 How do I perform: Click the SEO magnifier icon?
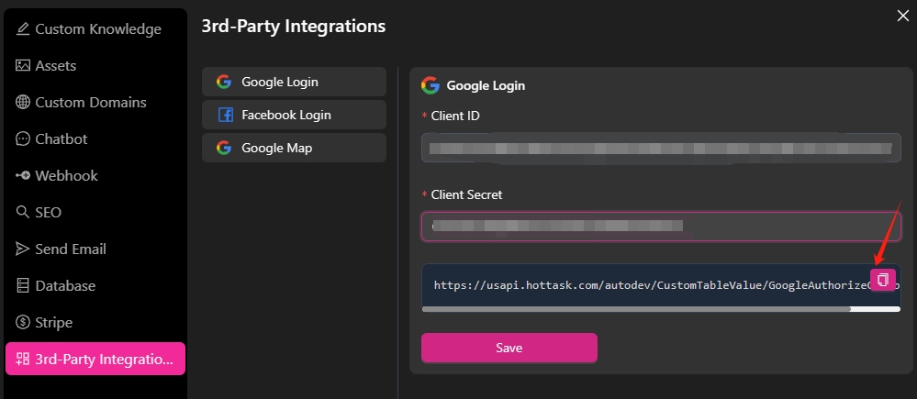tap(23, 212)
